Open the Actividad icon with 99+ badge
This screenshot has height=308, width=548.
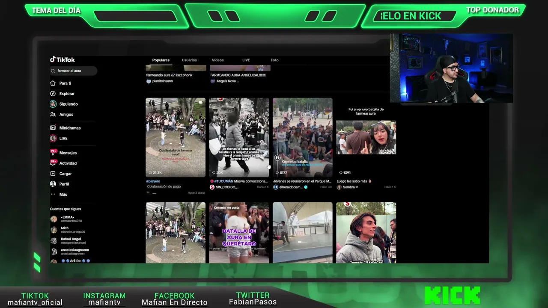53,163
